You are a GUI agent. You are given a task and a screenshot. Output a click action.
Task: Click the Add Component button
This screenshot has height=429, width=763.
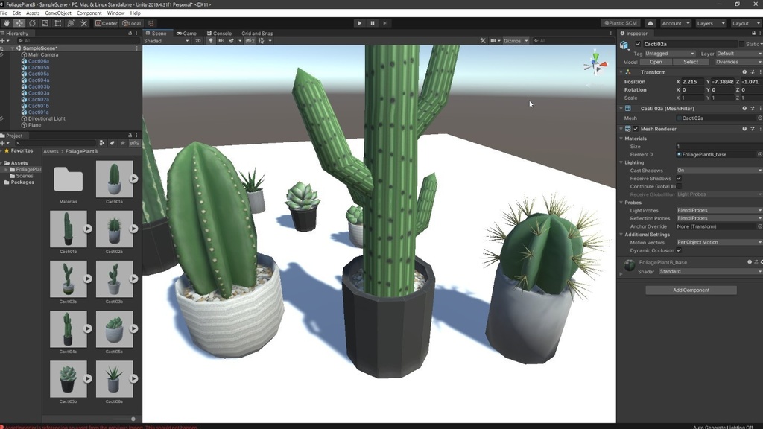pyautogui.click(x=690, y=290)
